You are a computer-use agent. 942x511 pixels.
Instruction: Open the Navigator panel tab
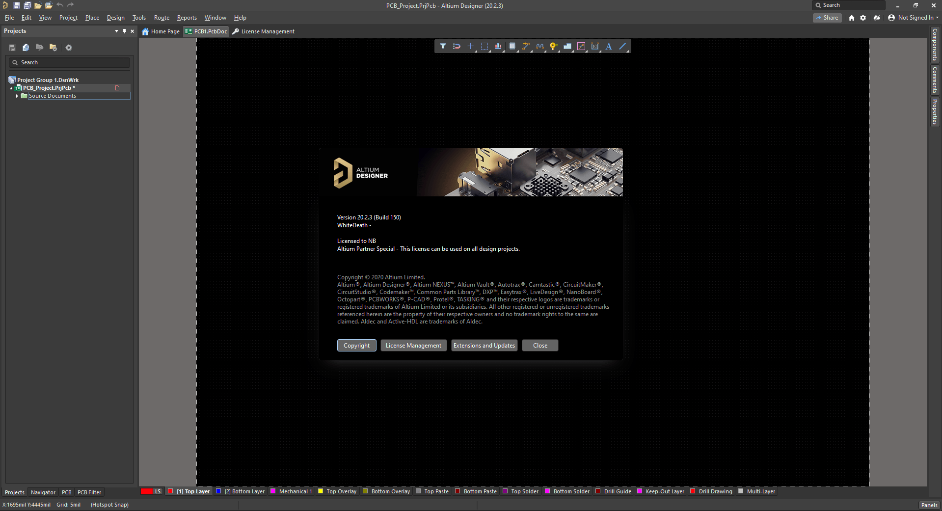(43, 492)
